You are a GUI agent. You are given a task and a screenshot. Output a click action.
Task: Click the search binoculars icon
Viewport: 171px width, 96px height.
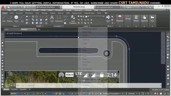[x=122, y=7]
